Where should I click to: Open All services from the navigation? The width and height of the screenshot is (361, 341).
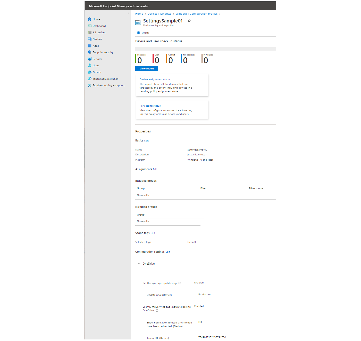click(x=99, y=32)
